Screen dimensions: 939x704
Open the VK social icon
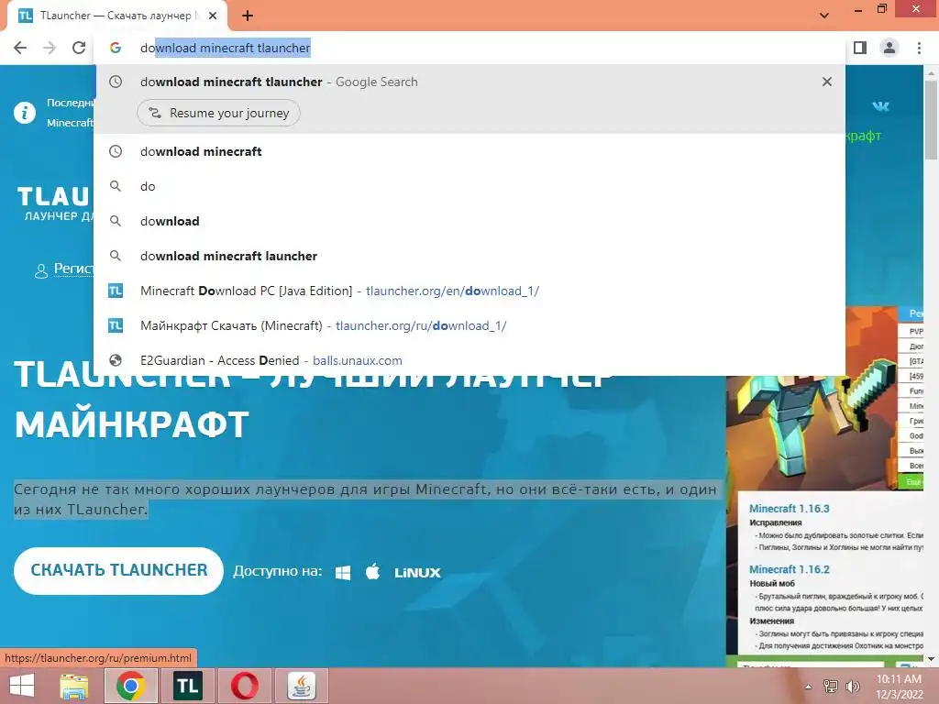click(880, 106)
